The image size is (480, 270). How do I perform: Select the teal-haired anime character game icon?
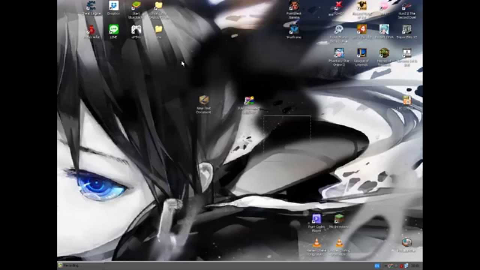(384, 29)
